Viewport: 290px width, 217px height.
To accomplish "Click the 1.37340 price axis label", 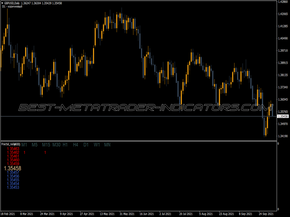I will click(283, 87).
